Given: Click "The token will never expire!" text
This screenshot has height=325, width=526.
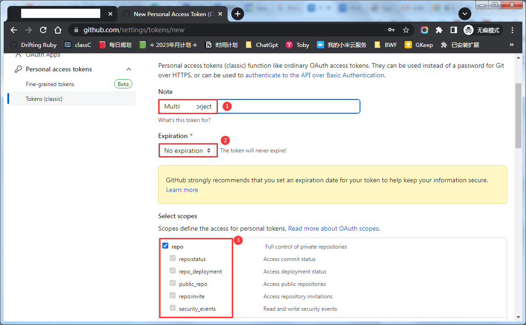Looking at the screenshot, I should pyautogui.click(x=253, y=151).
